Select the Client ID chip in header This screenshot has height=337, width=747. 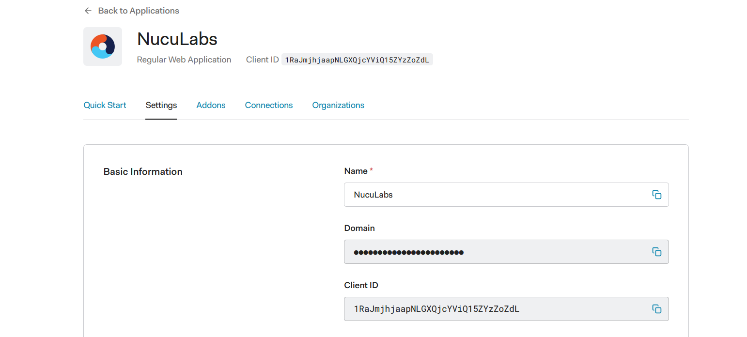click(x=357, y=60)
